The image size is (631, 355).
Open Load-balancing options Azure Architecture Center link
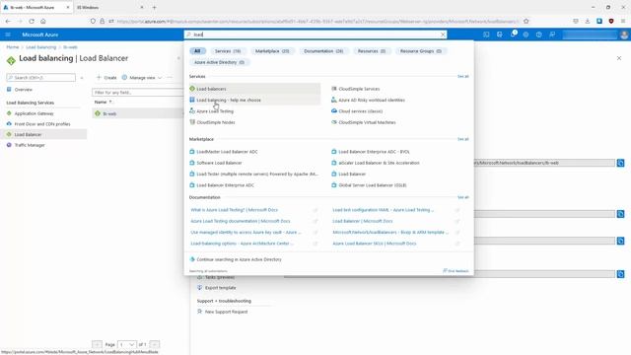click(242, 244)
